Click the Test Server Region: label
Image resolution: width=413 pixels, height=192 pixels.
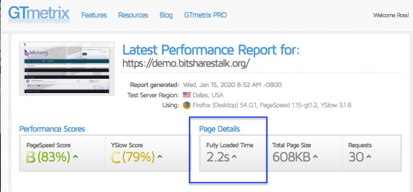(153, 95)
